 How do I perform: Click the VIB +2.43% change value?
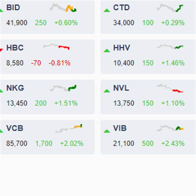coord(173,143)
